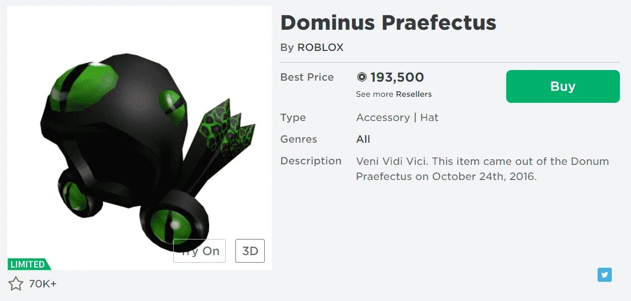Screen dimensions: 631x301
Task: Click the 70K+ favorites count
Action: pos(43,284)
